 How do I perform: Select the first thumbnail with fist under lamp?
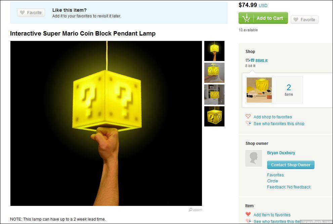coord(214,51)
